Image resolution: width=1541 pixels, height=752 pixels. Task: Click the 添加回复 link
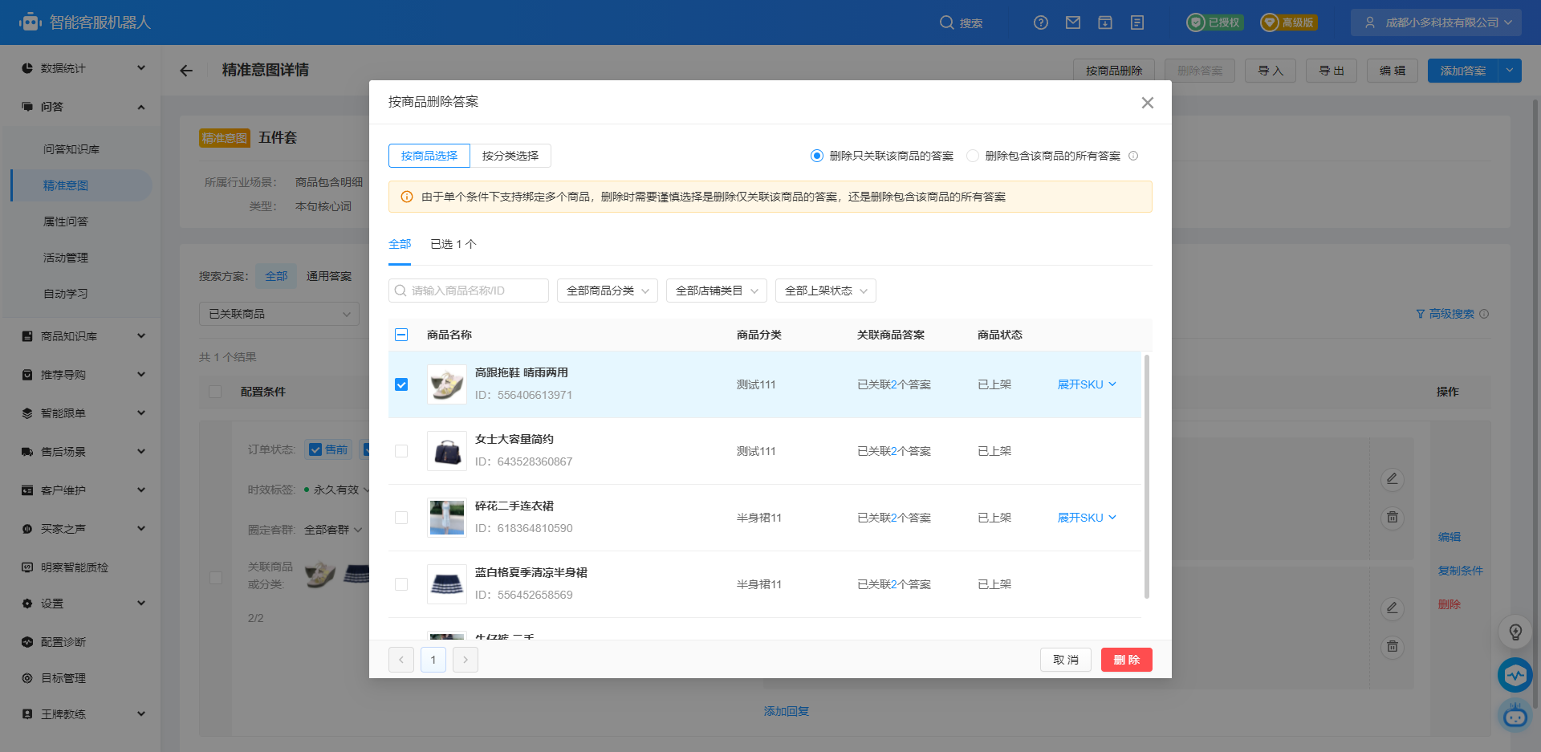click(787, 711)
